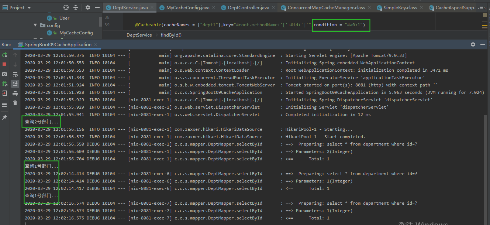490x225 pixels.
Task: Click DeptService in the breadcrumb
Action: tap(139, 35)
